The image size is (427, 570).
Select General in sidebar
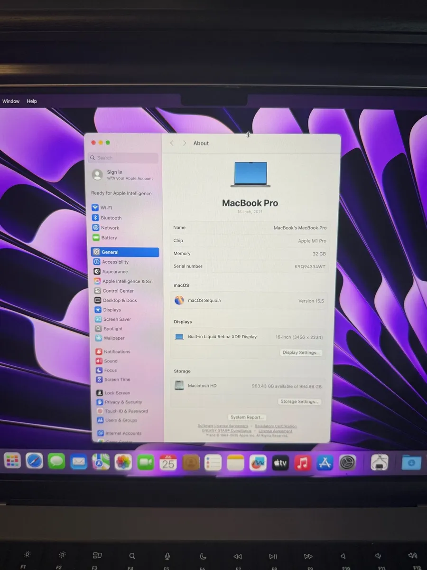[125, 252]
